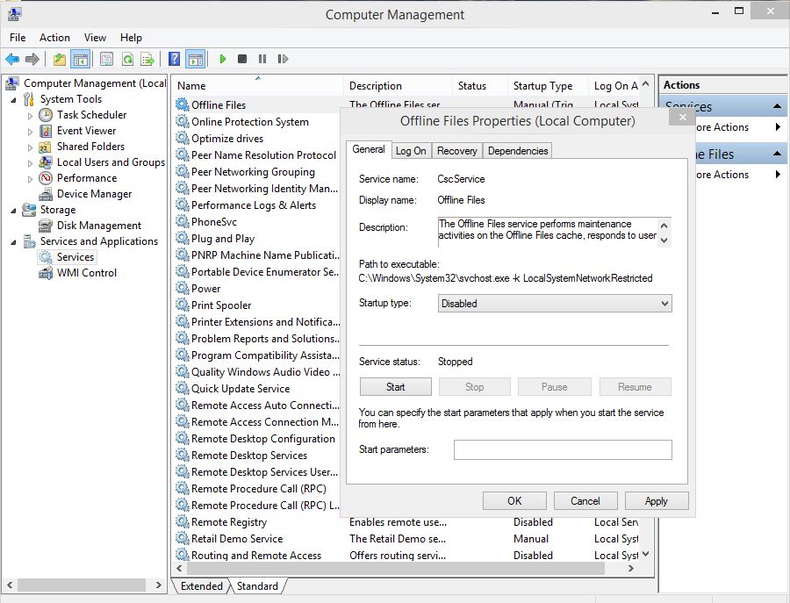Select the Remote Desktop Services row
The image size is (790, 603).
(249, 456)
